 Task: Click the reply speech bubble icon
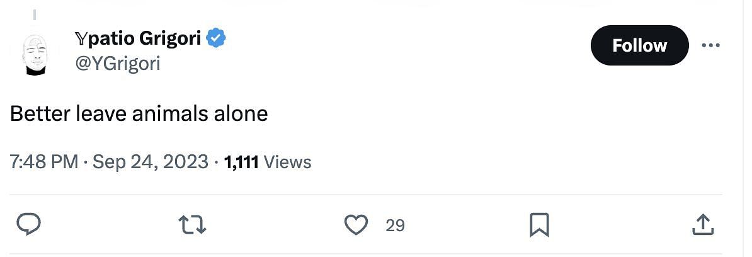pyautogui.click(x=29, y=225)
